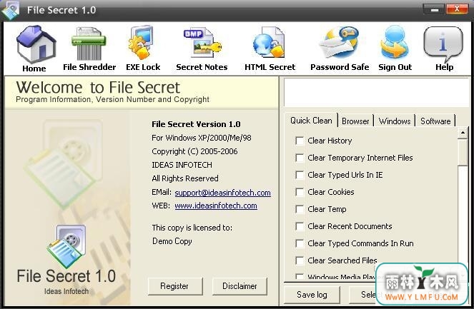Open the EXE Lock tool

[142, 43]
